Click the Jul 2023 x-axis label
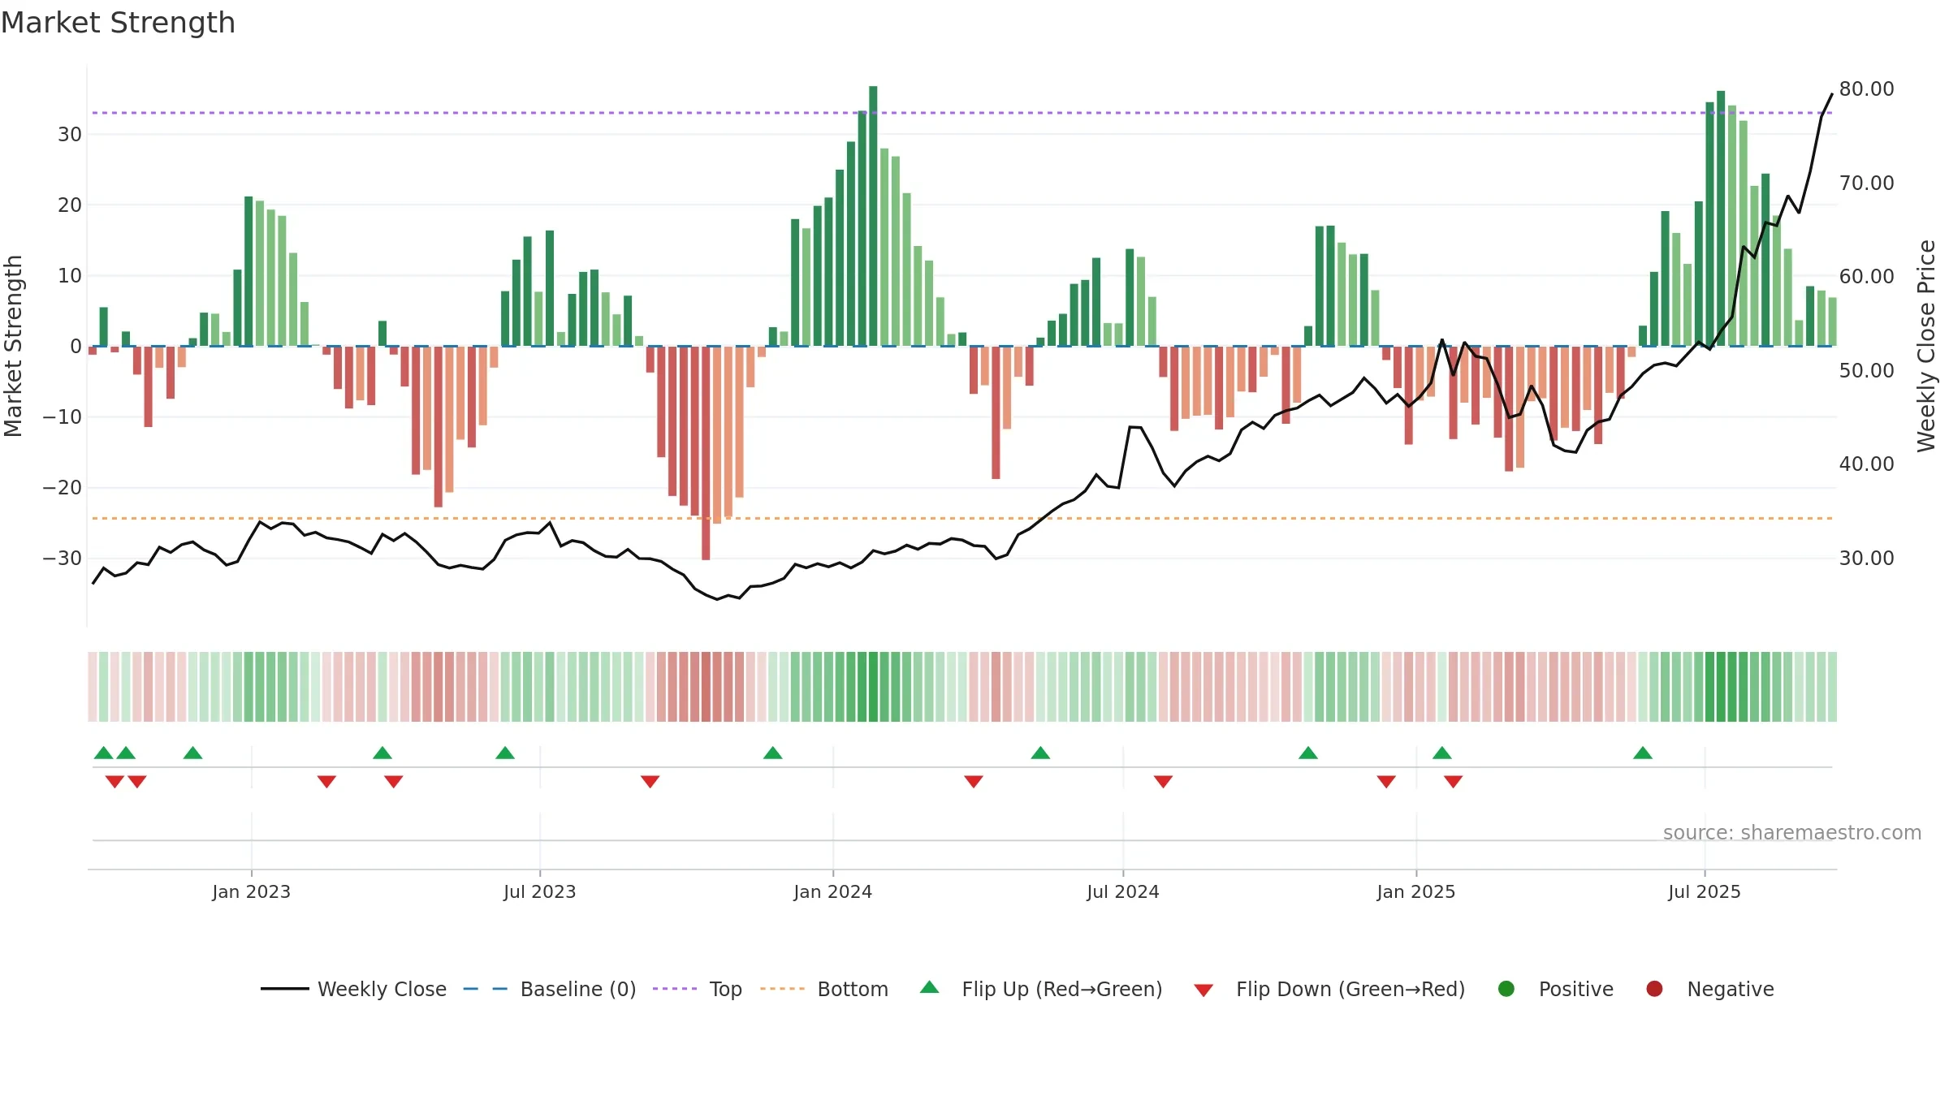The height and width of the screenshot is (1096, 1949). (x=540, y=891)
